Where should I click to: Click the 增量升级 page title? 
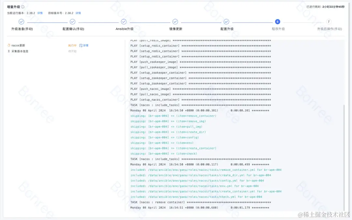pos(13,7)
